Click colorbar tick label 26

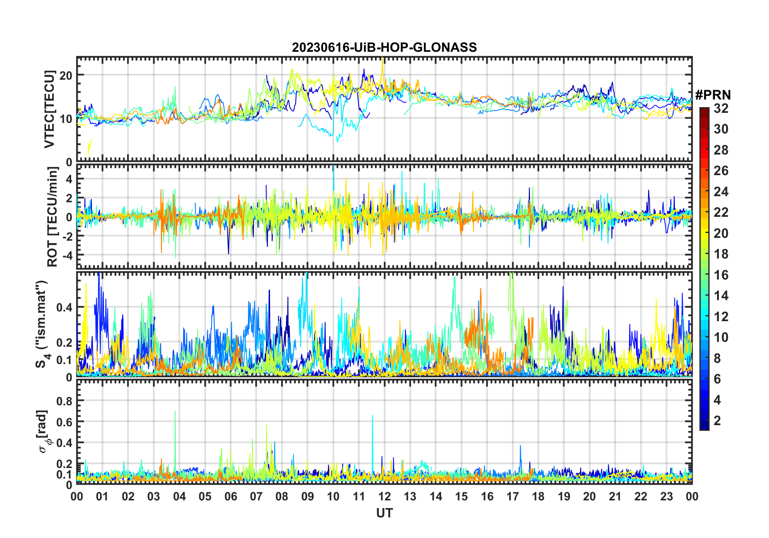click(721, 171)
